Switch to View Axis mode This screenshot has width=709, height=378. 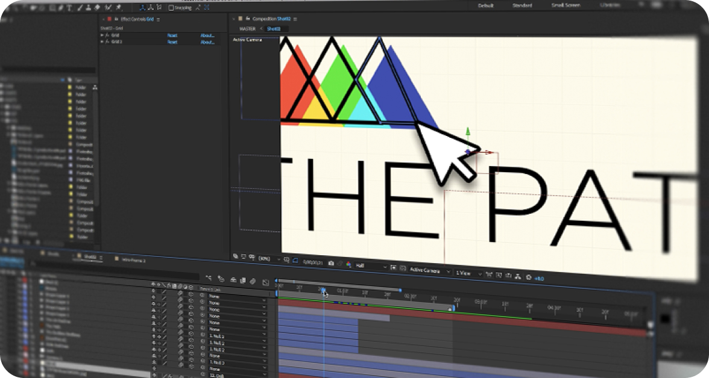[x=159, y=7]
